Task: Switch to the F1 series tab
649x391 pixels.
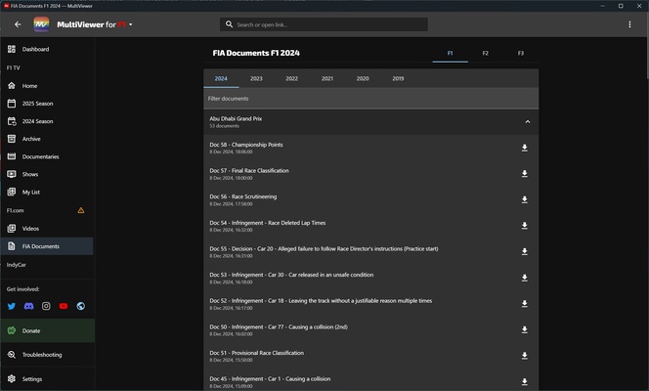Action: click(450, 54)
